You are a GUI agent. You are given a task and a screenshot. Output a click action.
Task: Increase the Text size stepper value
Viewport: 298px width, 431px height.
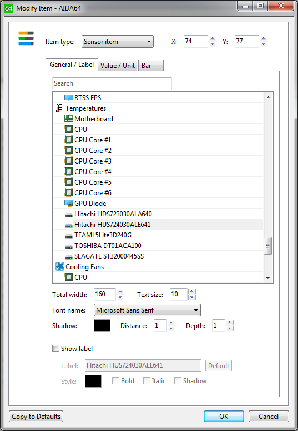192,291
